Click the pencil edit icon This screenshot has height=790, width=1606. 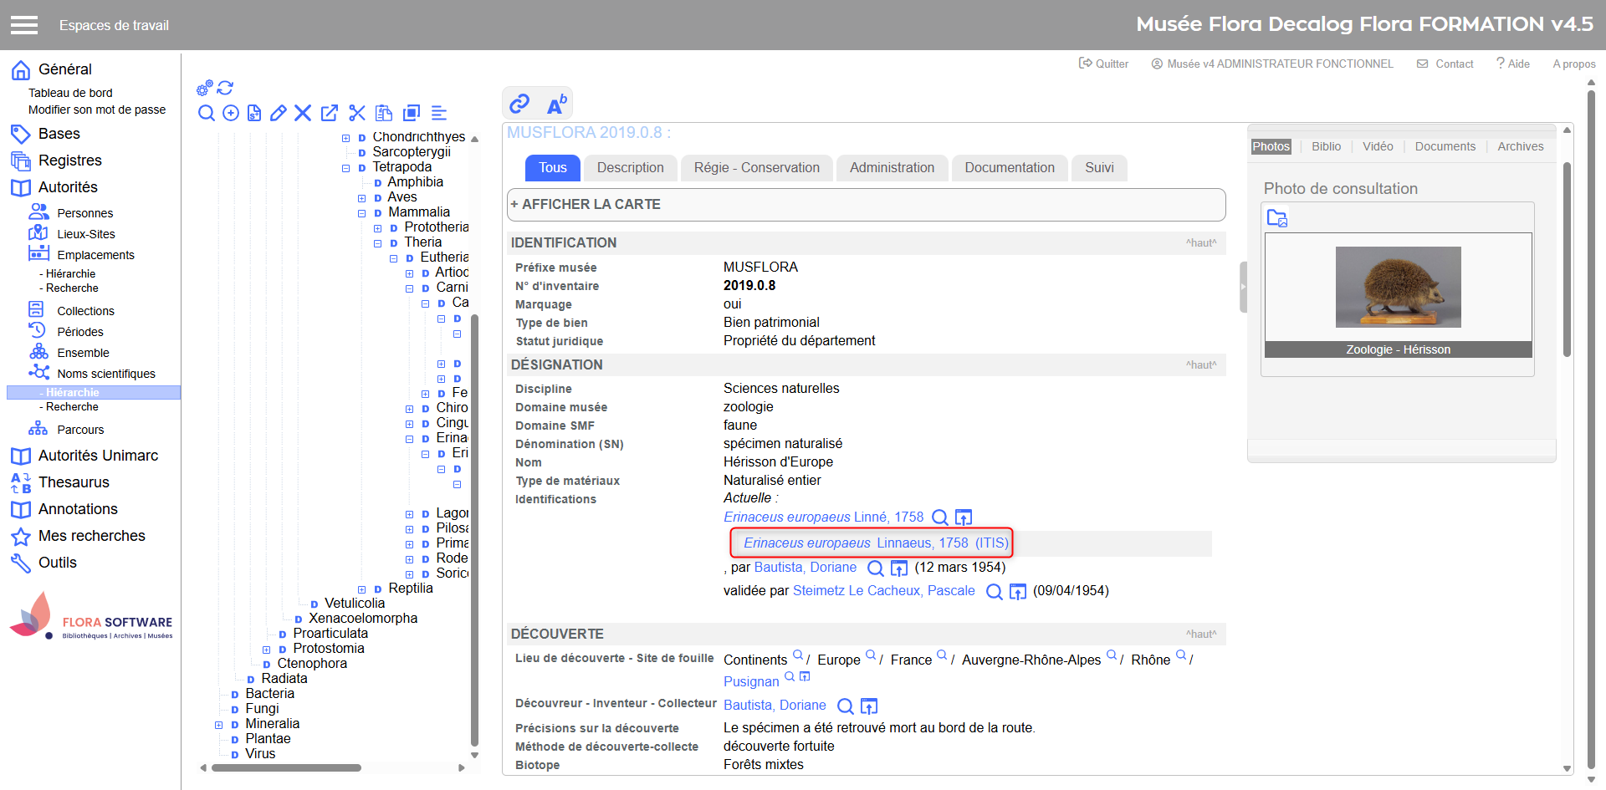[x=279, y=113]
